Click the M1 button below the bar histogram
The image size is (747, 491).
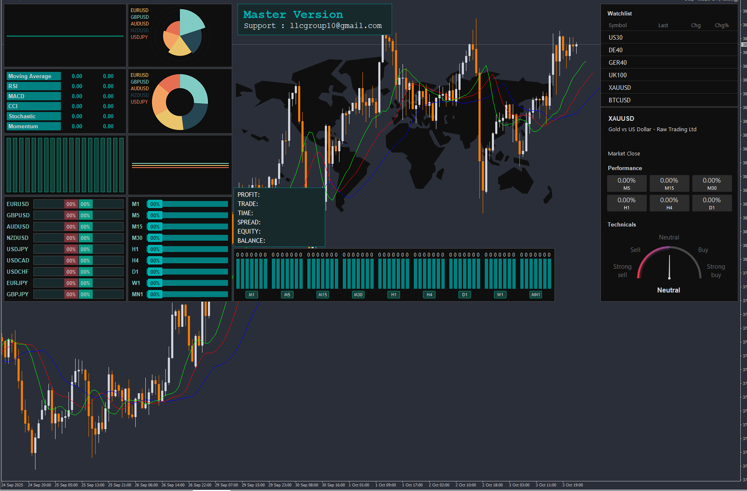point(251,295)
